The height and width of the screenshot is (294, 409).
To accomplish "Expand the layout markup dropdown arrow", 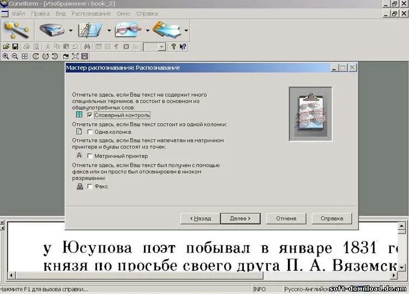I will tap(109, 30).
